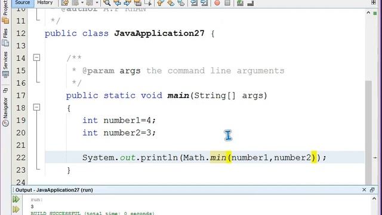Click line number 22 in the gutter

[21, 158]
